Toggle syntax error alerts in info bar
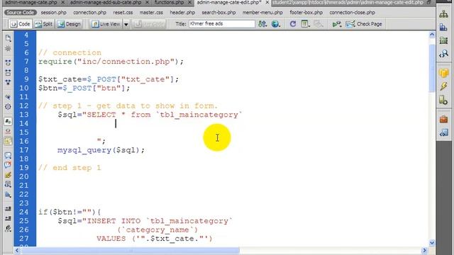454x255 pixels. [x=8, y=141]
